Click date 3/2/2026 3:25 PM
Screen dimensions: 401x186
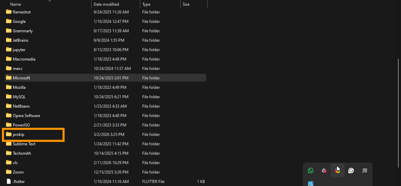(109, 135)
